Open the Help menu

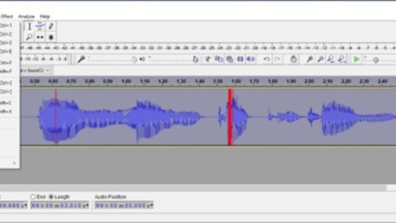pyautogui.click(x=45, y=16)
